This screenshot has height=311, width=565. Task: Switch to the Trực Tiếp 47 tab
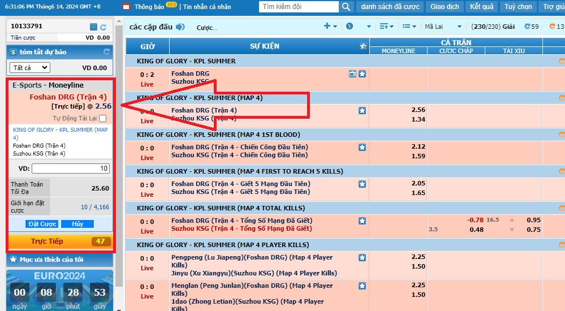(x=60, y=241)
